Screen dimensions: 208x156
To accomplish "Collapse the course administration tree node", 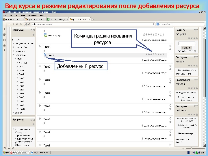I will point(13,129).
